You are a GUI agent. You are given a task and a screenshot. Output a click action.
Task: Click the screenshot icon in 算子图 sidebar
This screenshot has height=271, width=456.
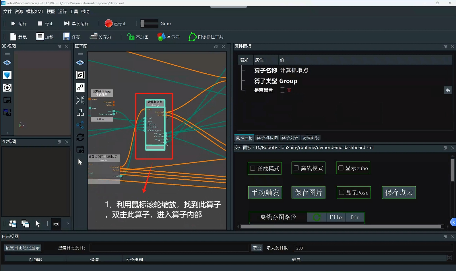(80, 150)
